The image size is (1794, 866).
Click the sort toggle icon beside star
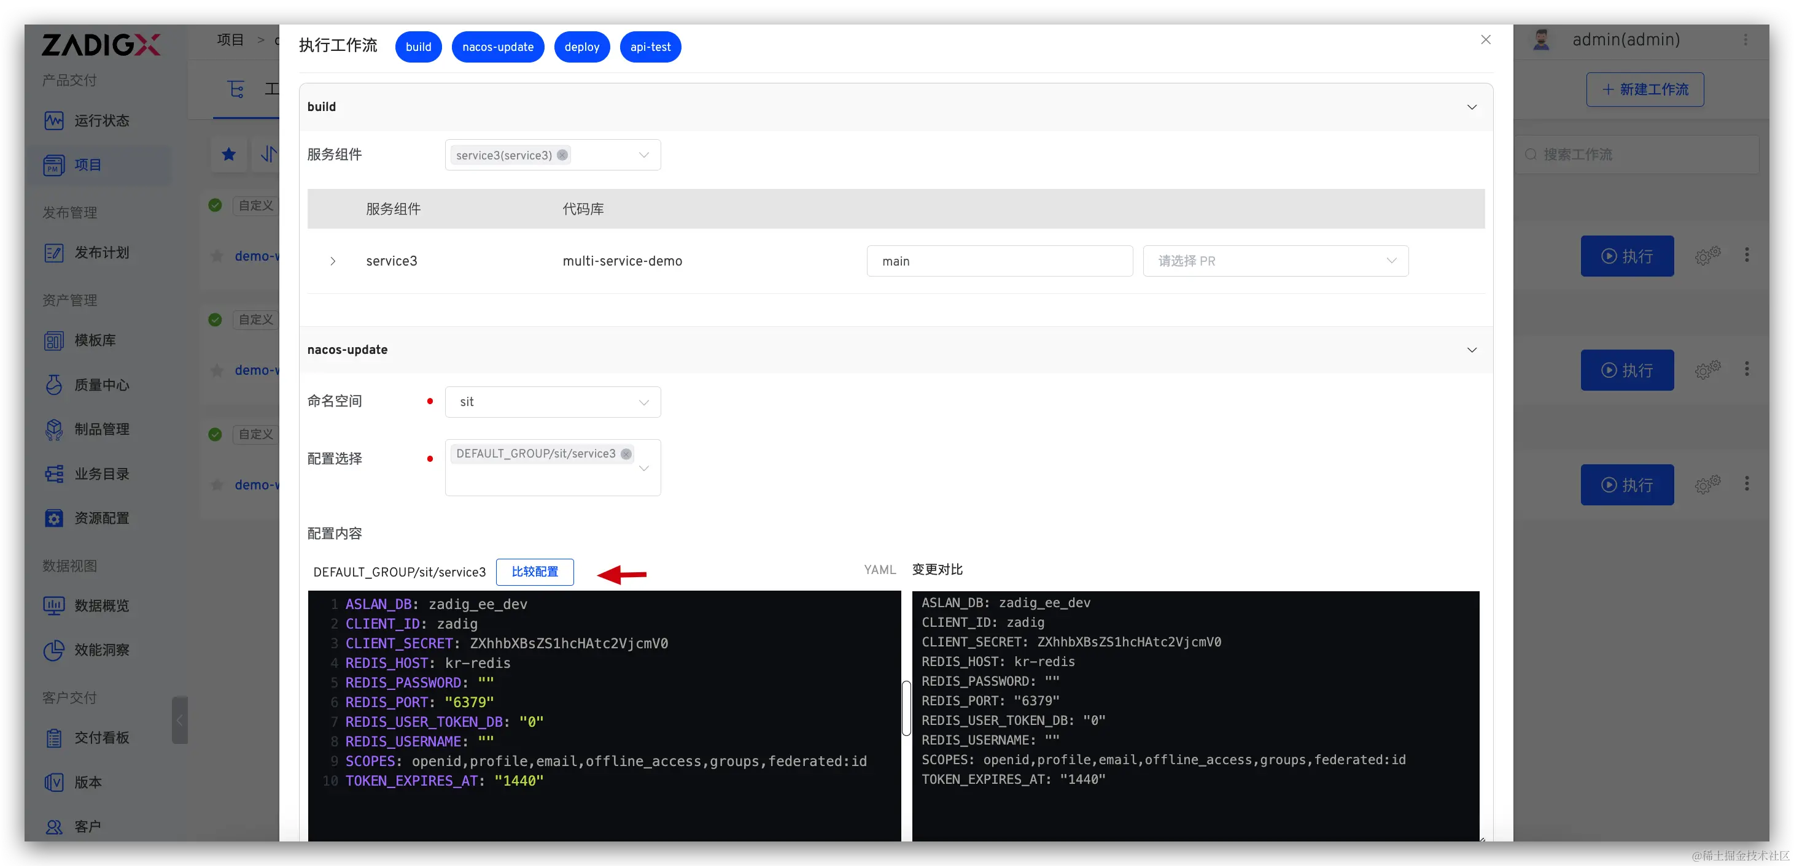(x=269, y=154)
